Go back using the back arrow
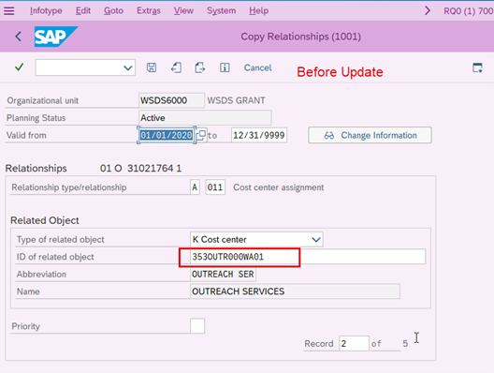Screen dimensions: 494x373 pyautogui.click(x=19, y=37)
